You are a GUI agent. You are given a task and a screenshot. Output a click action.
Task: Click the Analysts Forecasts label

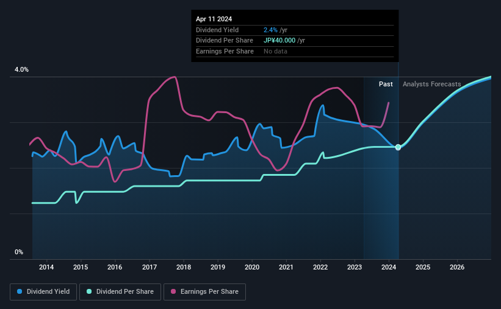pyautogui.click(x=431, y=84)
